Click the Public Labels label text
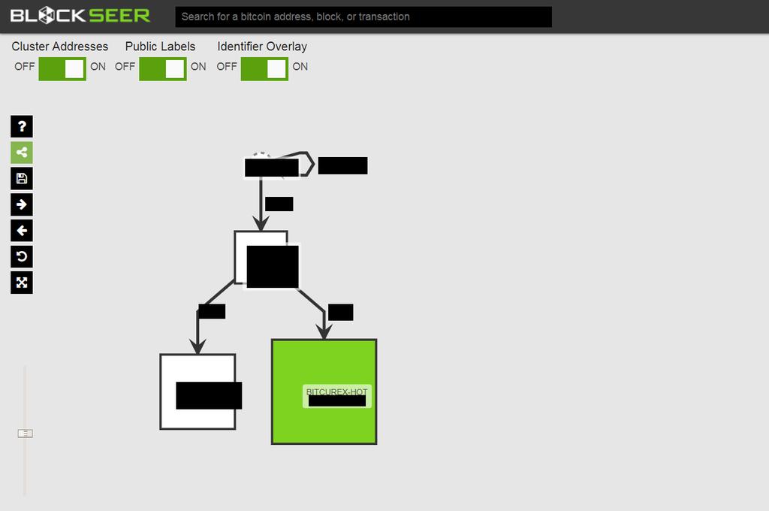Screen dimensions: 769x511 click(161, 47)
